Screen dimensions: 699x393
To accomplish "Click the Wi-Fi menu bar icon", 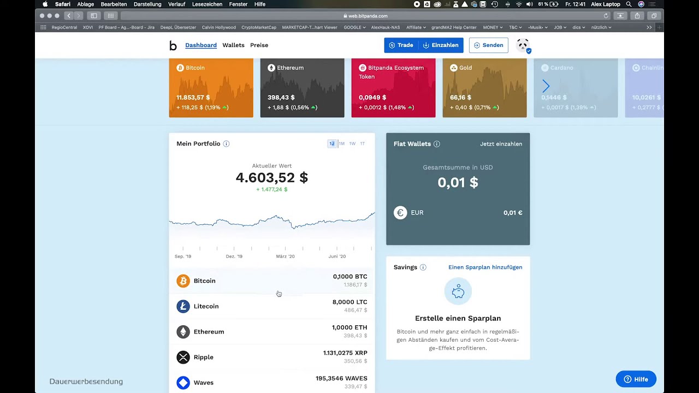I will tap(518, 4).
